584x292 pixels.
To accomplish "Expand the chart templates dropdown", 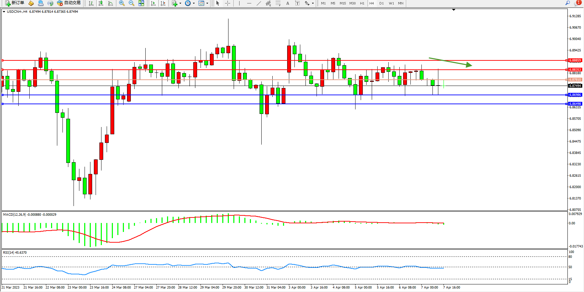I will click(207, 3).
